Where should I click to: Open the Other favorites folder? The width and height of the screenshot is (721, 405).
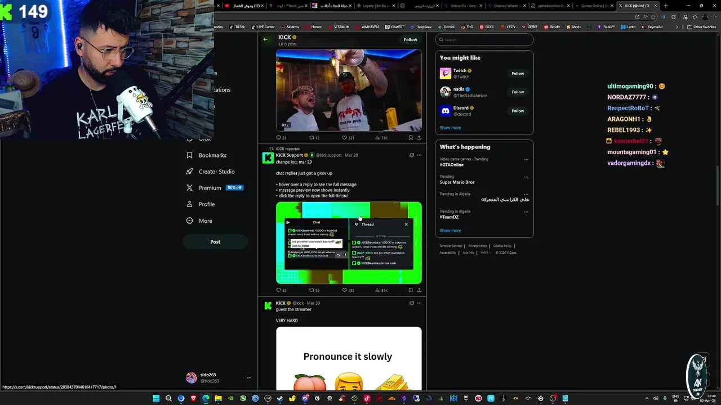pos(701,27)
